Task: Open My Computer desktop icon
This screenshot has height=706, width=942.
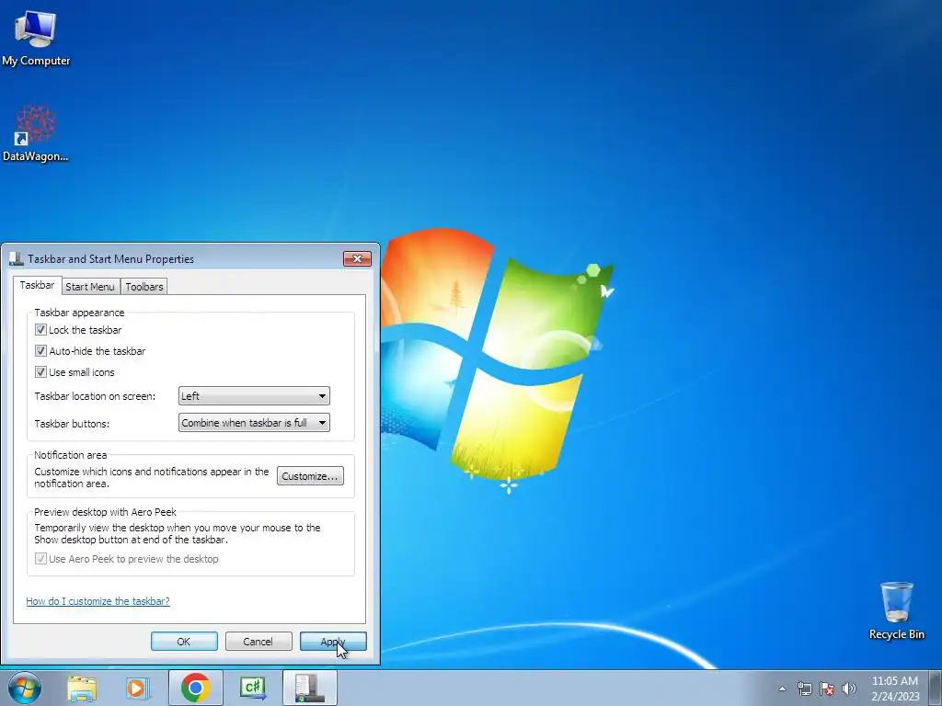Action: click(36, 37)
